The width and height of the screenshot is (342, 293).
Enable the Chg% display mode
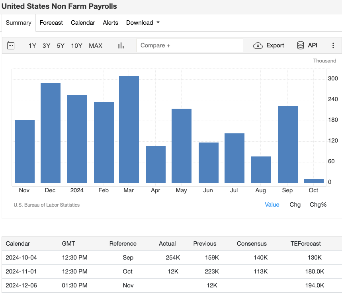click(x=318, y=204)
